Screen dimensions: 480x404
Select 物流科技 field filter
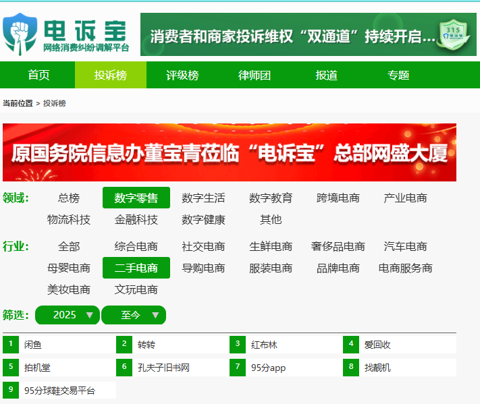click(x=69, y=219)
